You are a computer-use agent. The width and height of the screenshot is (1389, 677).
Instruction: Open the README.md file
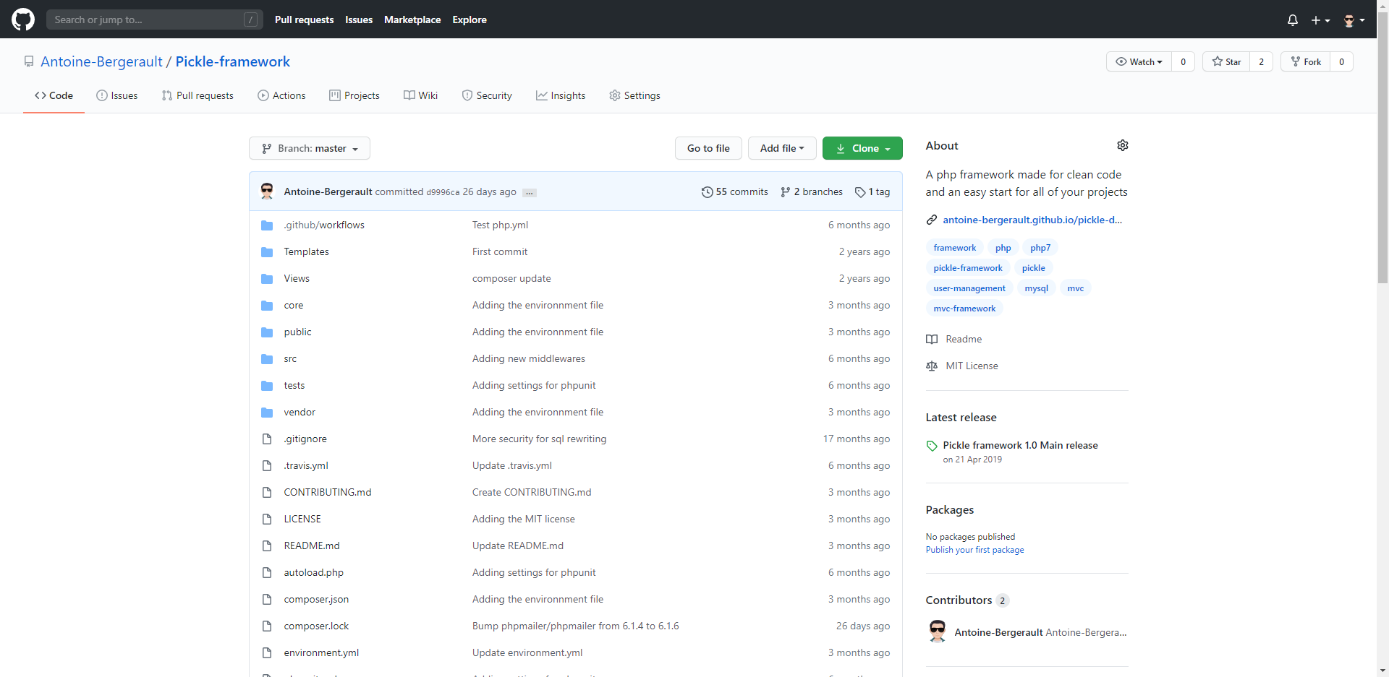(312, 546)
